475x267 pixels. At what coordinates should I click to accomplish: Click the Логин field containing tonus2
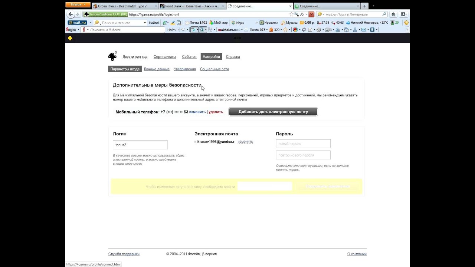(x=140, y=145)
